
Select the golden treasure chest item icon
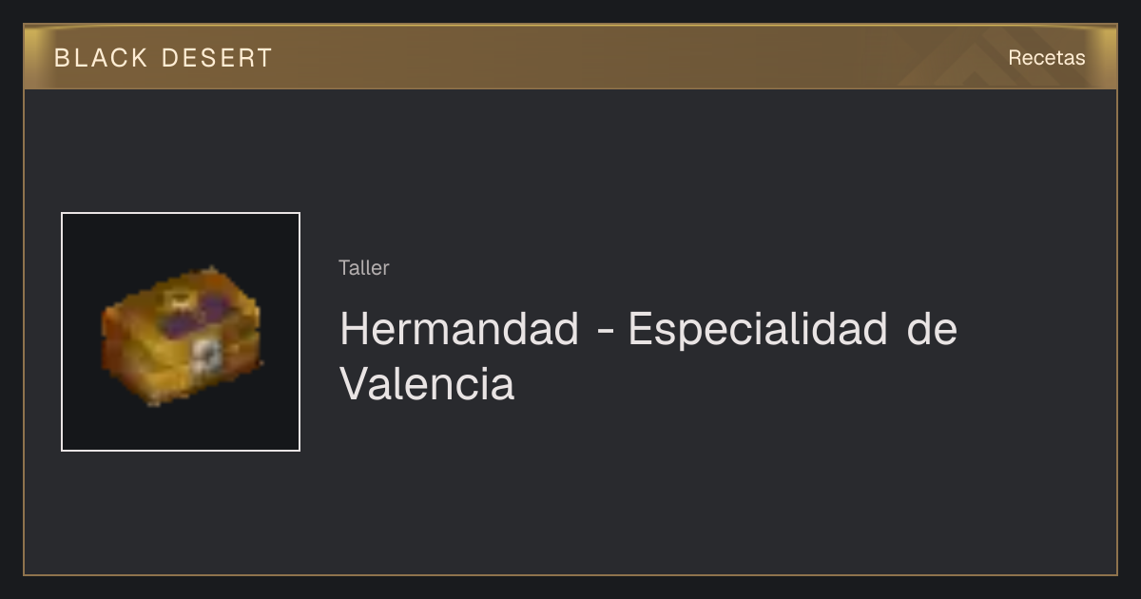[181, 335]
